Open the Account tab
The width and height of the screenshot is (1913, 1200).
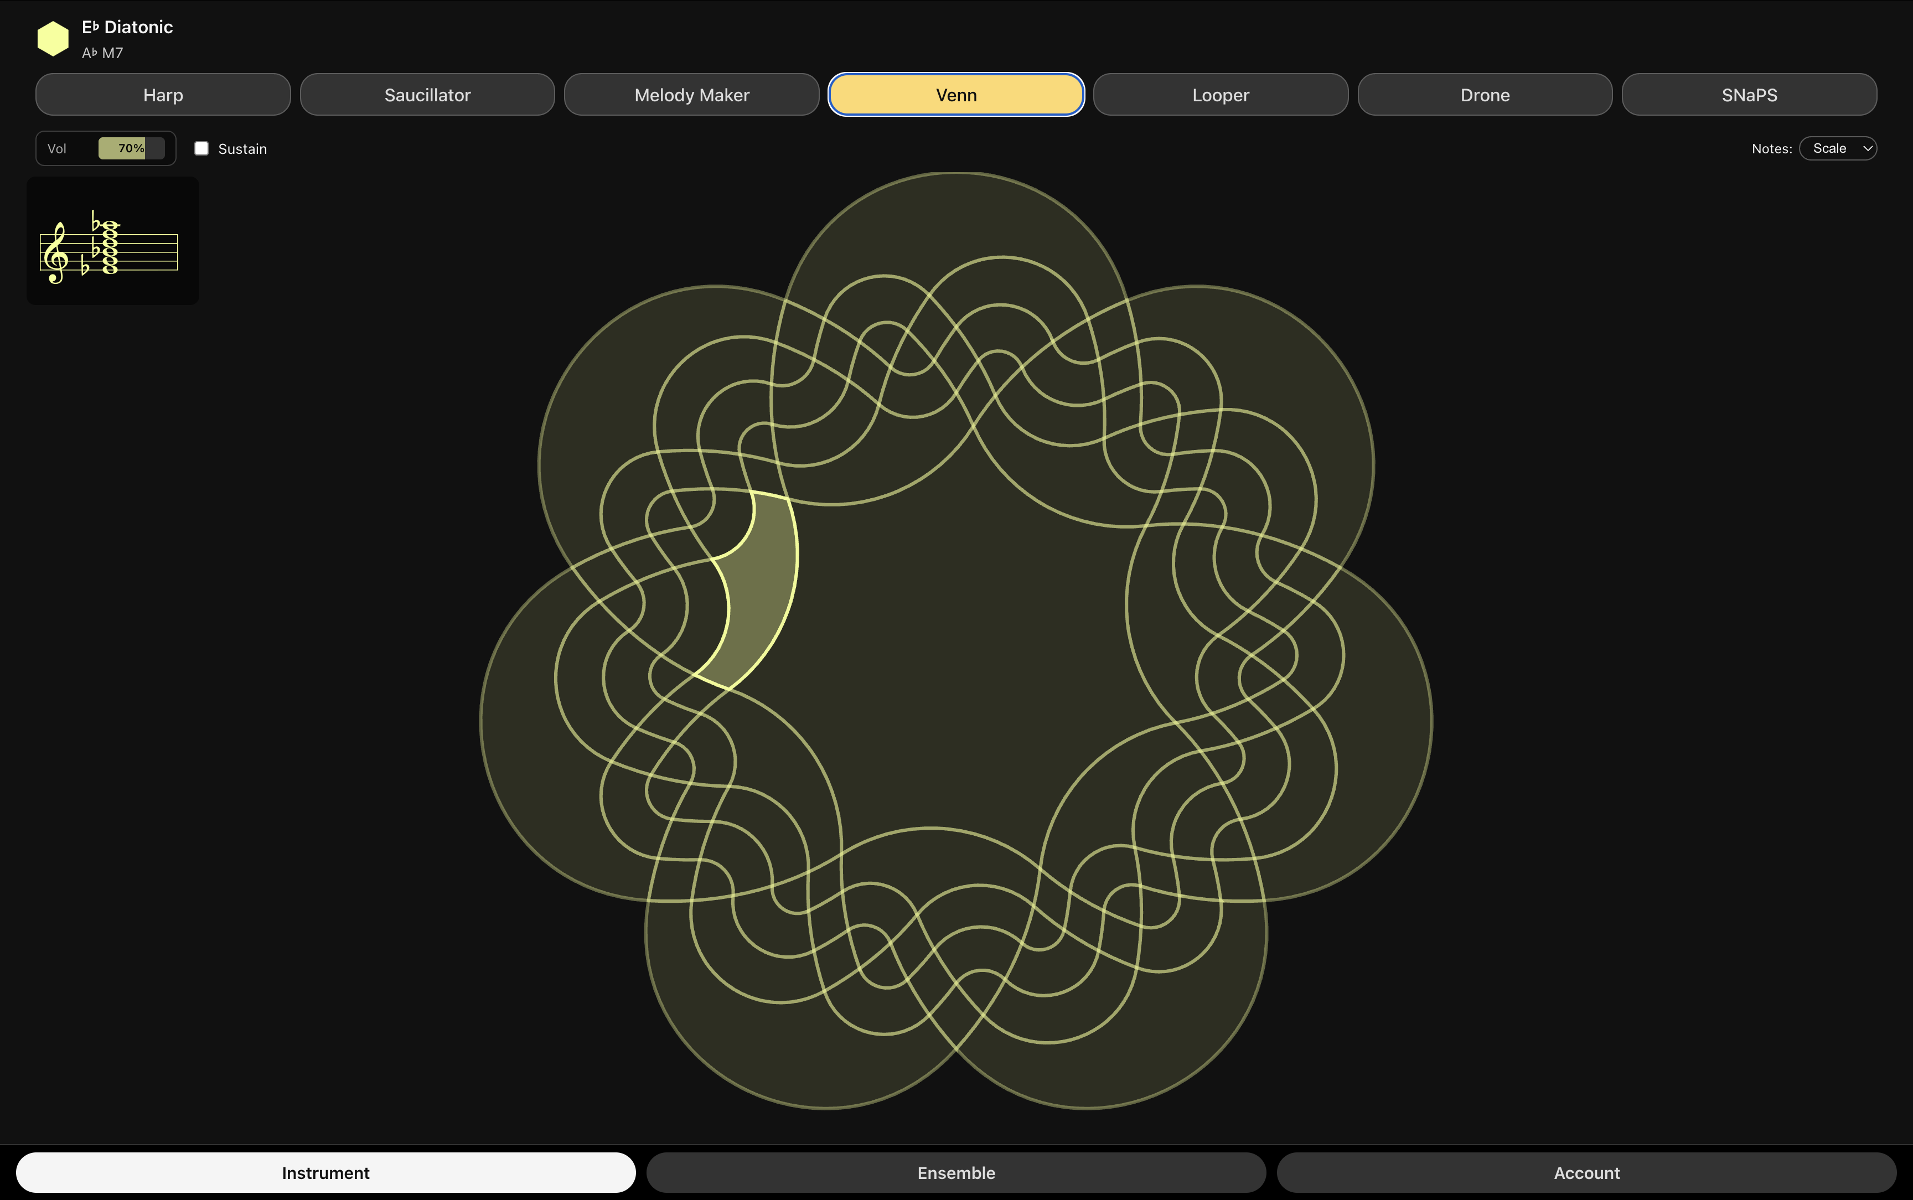pos(1586,1172)
